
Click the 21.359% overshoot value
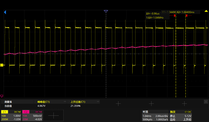[76, 106]
